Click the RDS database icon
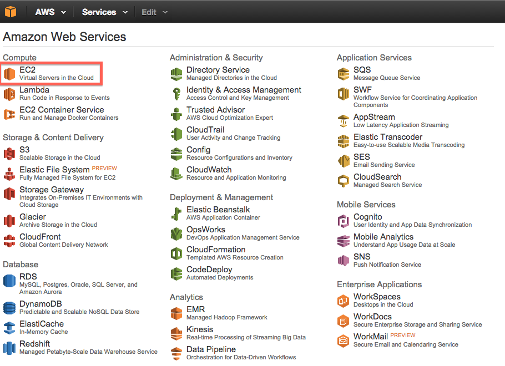505x366 pixels. [x=9, y=281]
